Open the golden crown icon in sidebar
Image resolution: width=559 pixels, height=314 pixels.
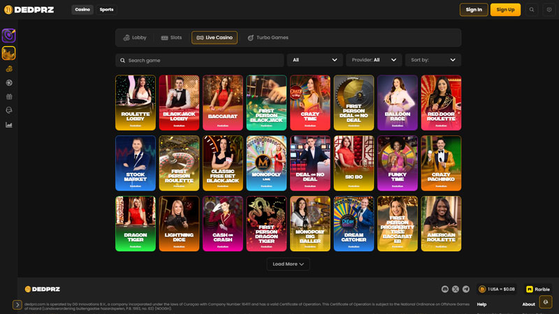(x=9, y=53)
